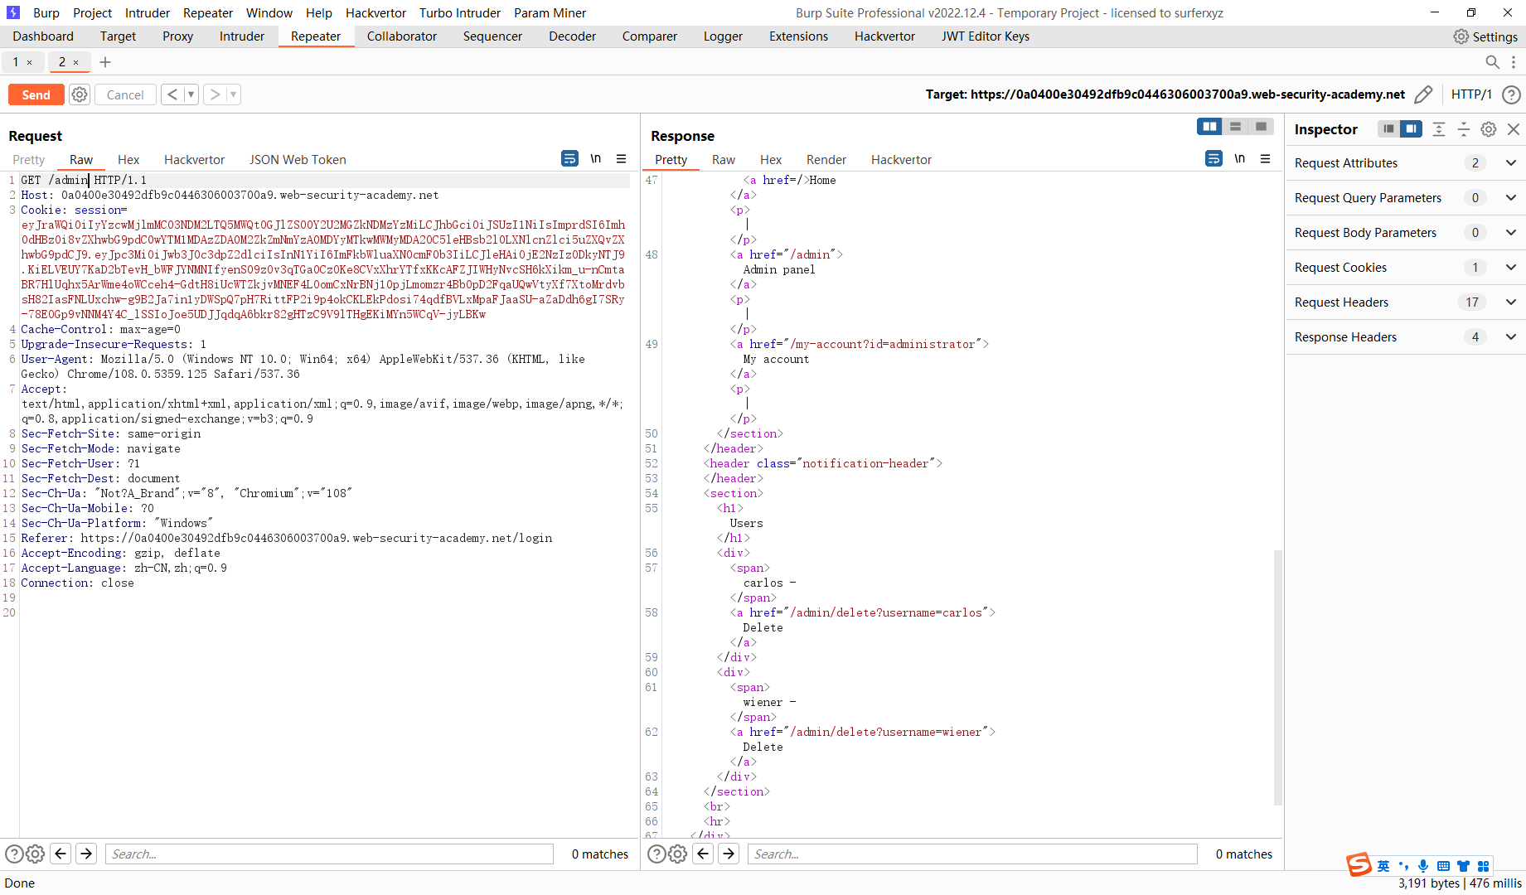Select top-bottom layout view

1235,126
